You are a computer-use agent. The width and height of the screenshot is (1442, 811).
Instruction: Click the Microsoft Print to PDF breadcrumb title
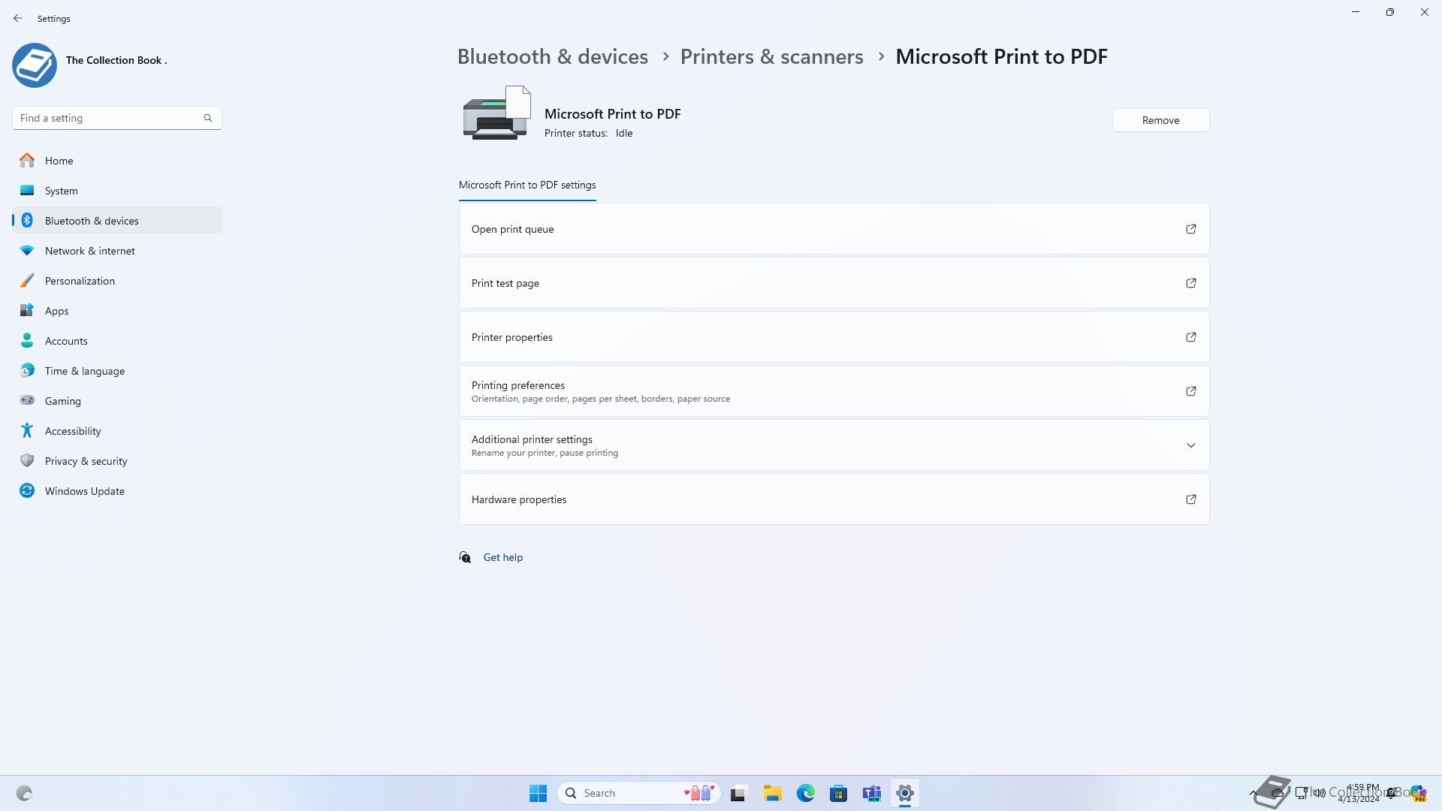pyautogui.click(x=1001, y=56)
